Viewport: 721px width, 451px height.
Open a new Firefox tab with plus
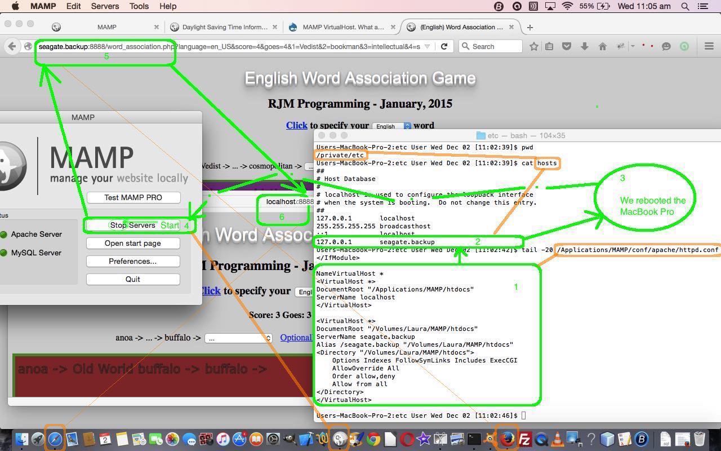(529, 27)
